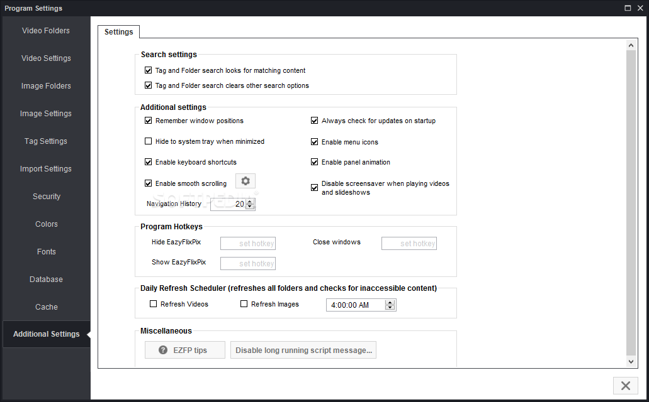Select Colors in sidebar
Viewport: 649px width, 402px height.
[x=46, y=224]
